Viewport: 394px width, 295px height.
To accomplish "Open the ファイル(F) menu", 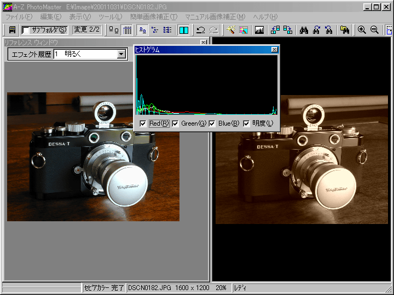I will tap(19, 17).
